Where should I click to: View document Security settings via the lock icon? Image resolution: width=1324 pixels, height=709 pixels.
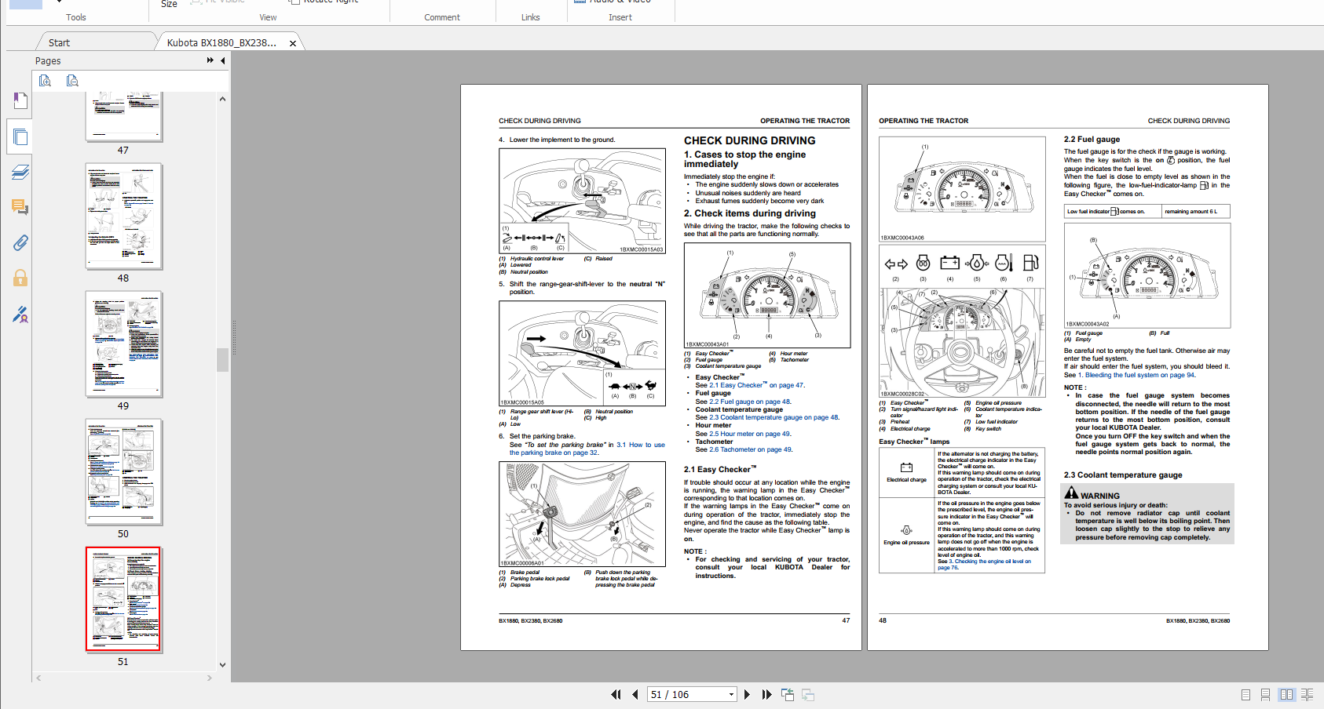click(x=20, y=278)
